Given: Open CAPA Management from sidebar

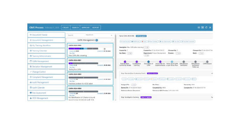Looking at the screenshot, I should [46, 61].
